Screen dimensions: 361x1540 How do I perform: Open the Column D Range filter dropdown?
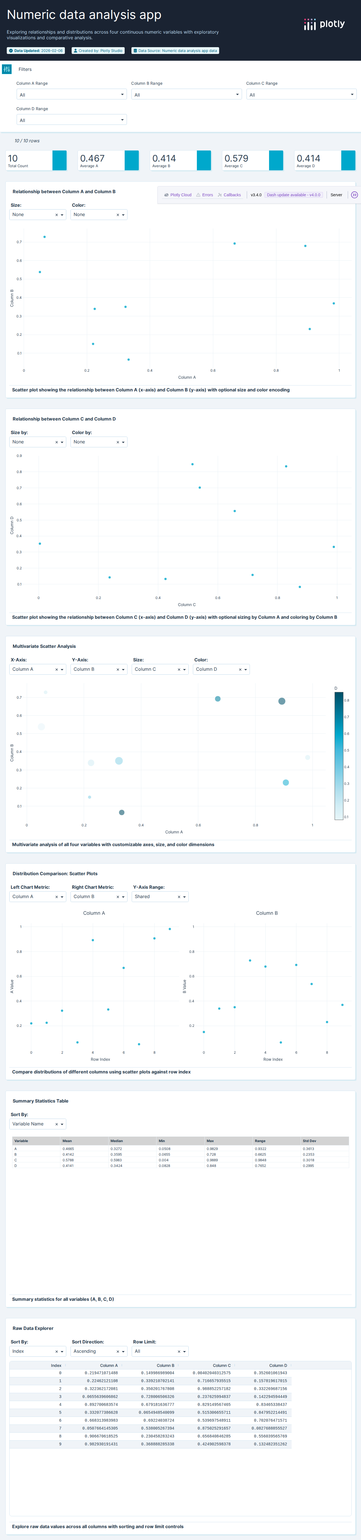coord(71,119)
